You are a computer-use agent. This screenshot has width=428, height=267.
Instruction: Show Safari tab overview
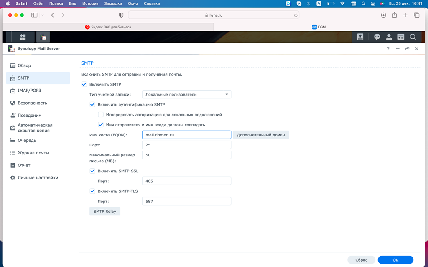point(417,15)
